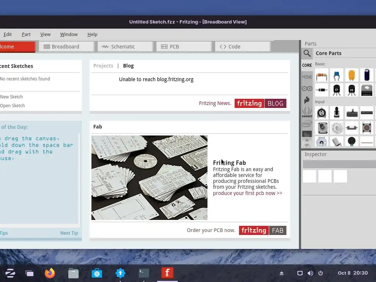Screen dimensions: 376x282
Task: Open the dark play-arrow parts bin
Action: pos(307,134)
